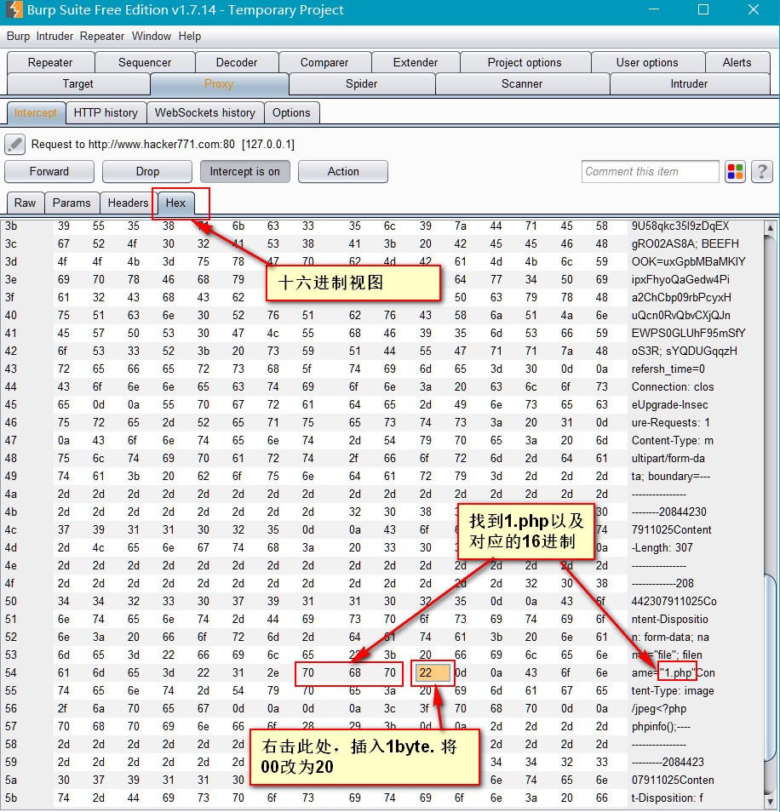Select the first 70 cell inside row 54's red box
This screenshot has width=780, height=812.
click(x=307, y=672)
